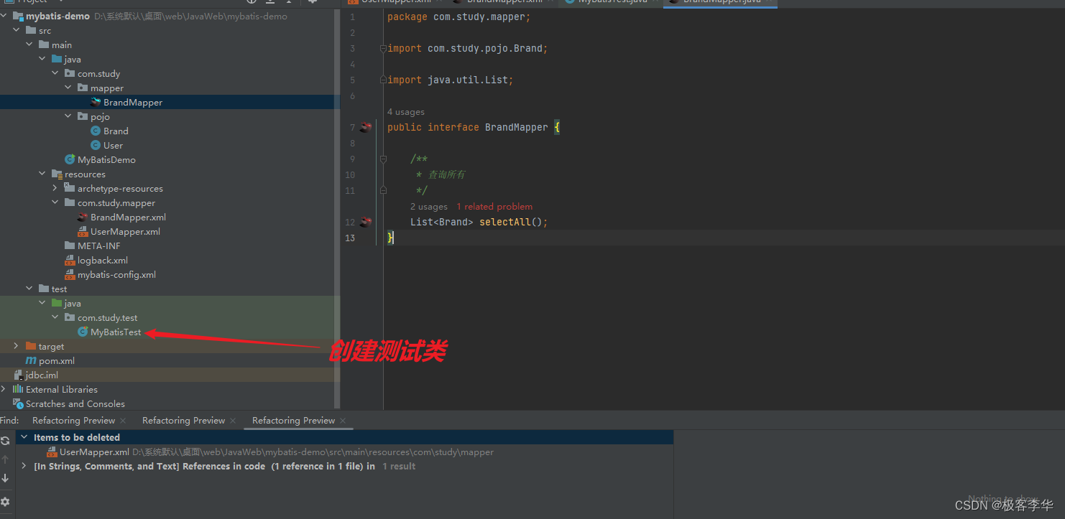Click the Maven pom.xml icon

coord(31,360)
